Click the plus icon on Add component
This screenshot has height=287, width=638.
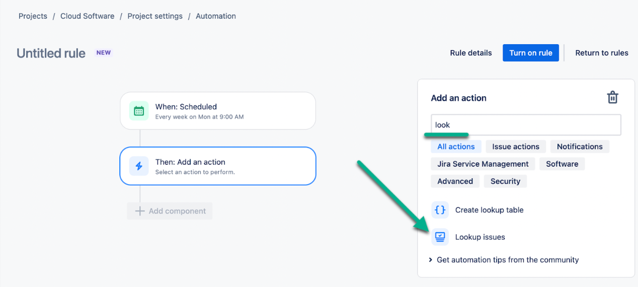pyautogui.click(x=140, y=211)
